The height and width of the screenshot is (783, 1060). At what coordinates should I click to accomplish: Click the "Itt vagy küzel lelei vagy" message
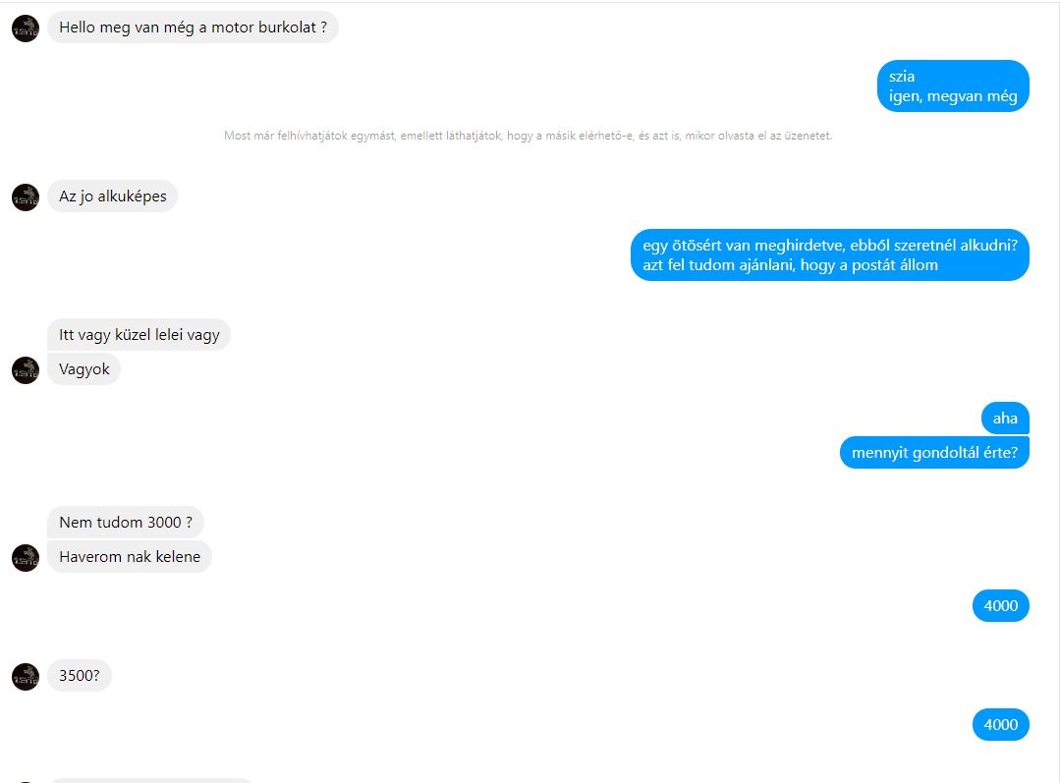coord(139,335)
